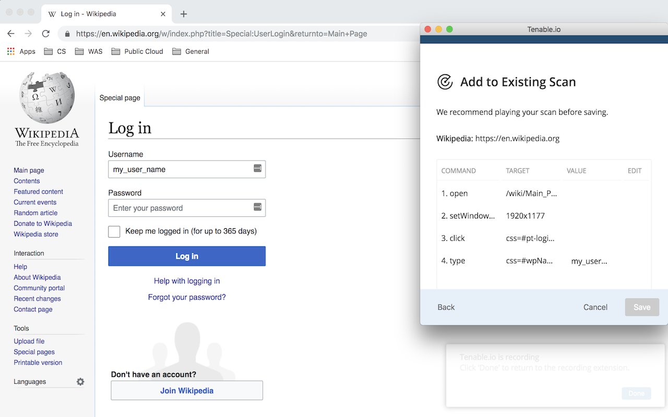
Task: Open Languages settings gear
Action: pyautogui.click(x=80, y=382)
